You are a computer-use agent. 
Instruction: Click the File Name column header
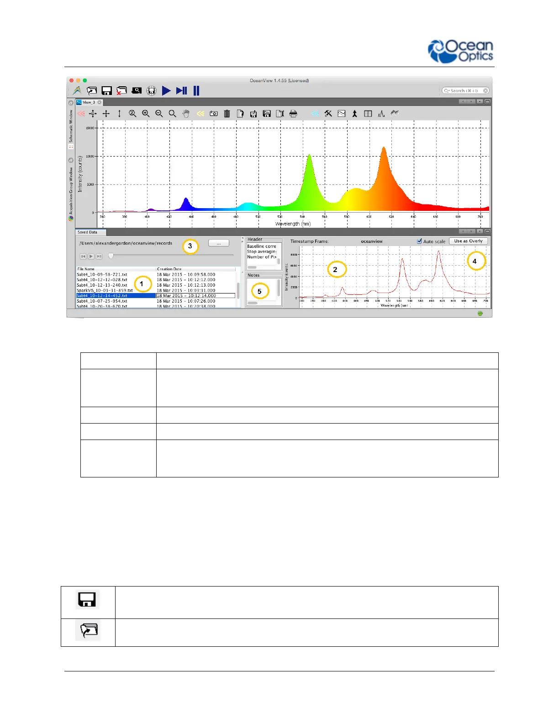116,269
